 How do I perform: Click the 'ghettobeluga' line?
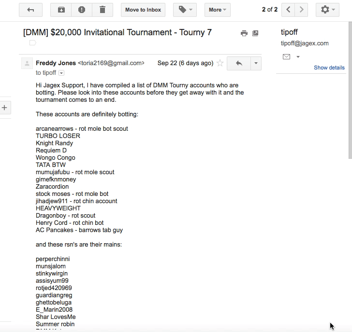pos(54,303)
